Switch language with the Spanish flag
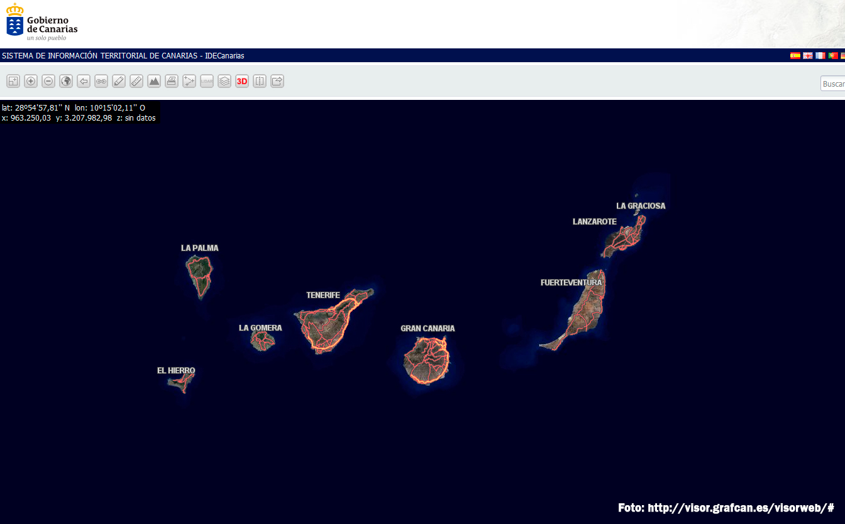The image size is (845, 524). click(795, 56)
